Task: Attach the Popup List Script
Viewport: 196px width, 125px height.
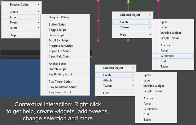Action: tap(60, 51)
